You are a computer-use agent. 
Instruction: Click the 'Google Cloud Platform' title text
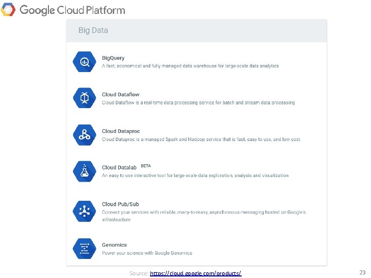(x=72, y=10)
